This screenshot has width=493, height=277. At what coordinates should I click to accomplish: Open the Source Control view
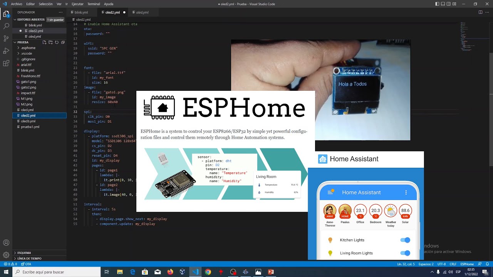[x=6, y=38]
